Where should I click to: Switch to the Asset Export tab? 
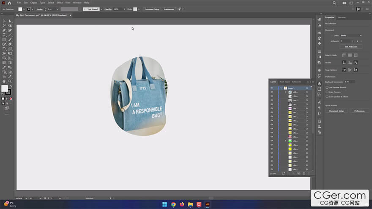284,81
